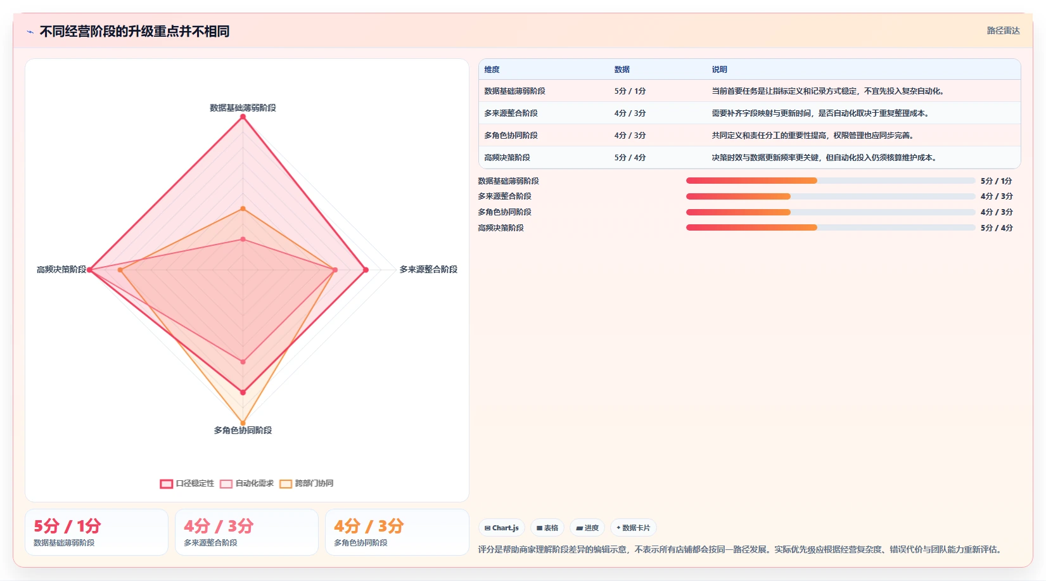Screen dimensions: 1046x581
Task: Click the 高频决策阶段 progress bar
Action: [x=831, y=227]
